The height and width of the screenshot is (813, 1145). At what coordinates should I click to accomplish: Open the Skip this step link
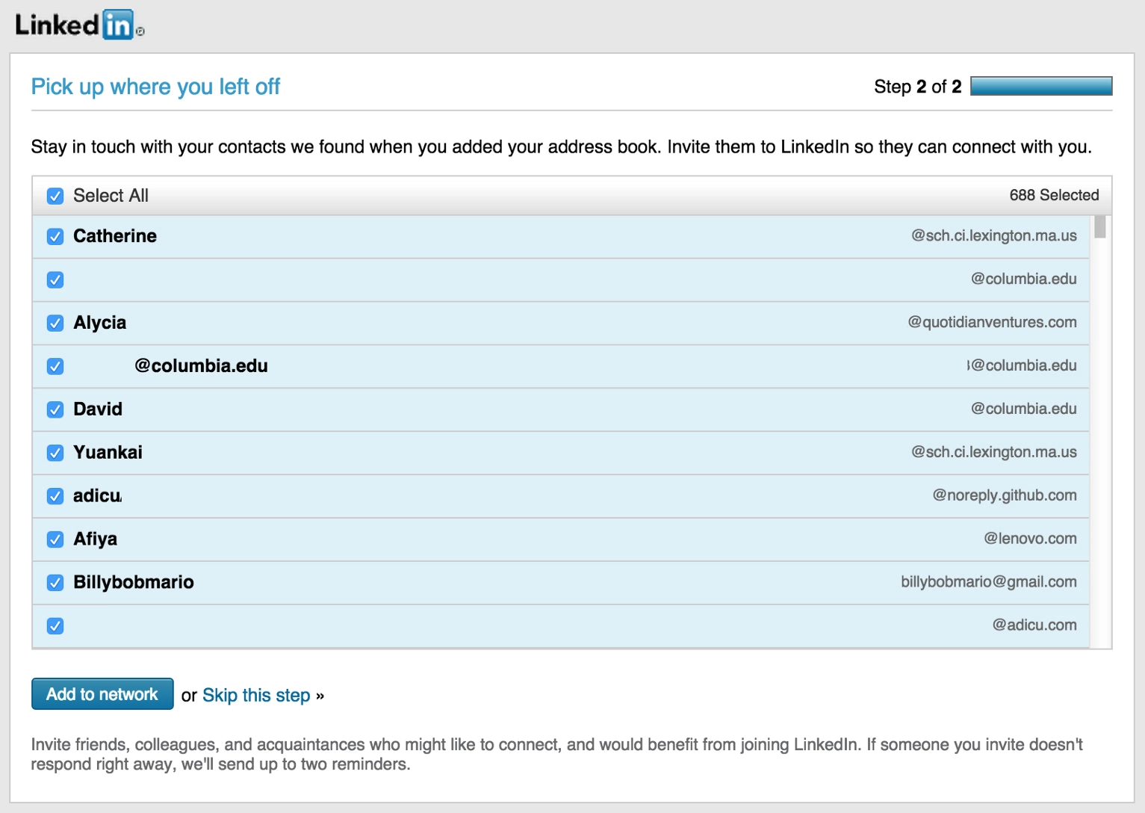coord(256,695)
